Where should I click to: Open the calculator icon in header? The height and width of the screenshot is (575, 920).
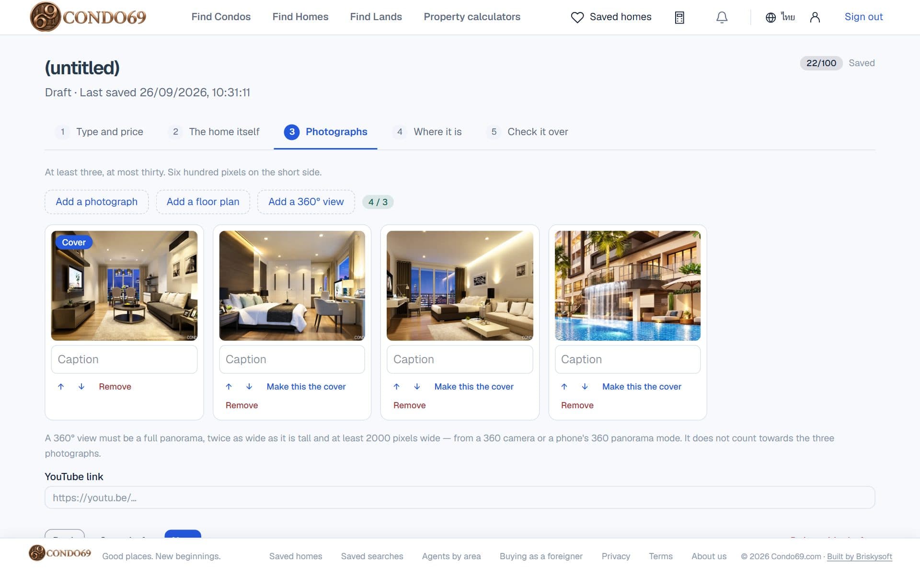tap(679, 17)
